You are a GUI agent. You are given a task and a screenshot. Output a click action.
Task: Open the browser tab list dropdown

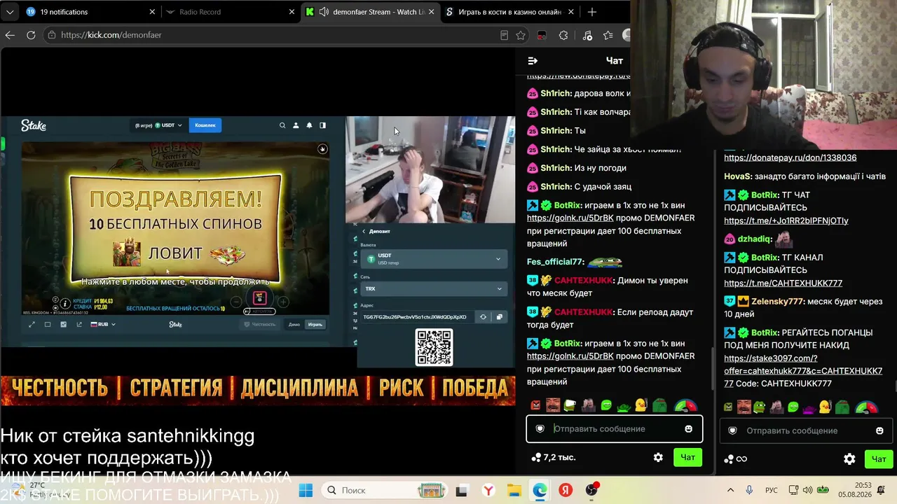coord(10,12)
